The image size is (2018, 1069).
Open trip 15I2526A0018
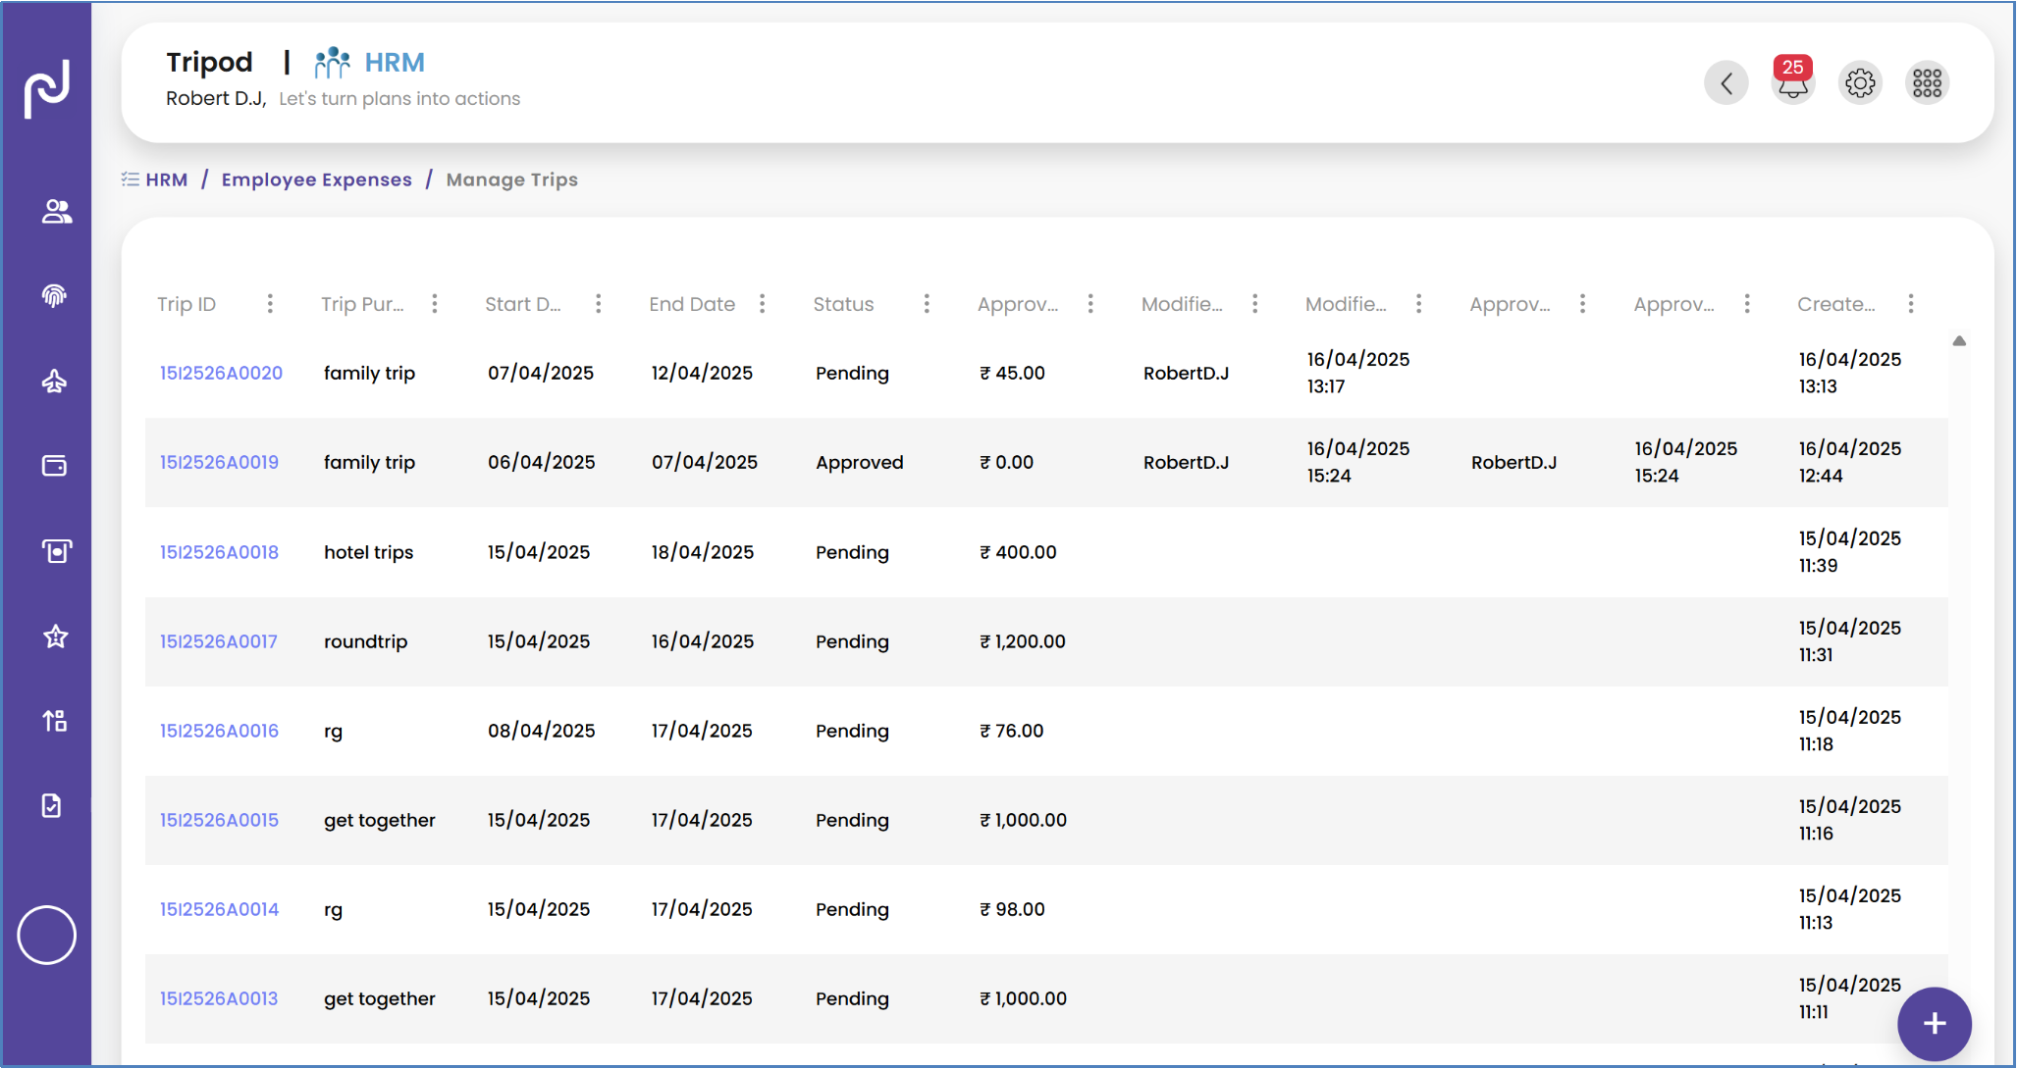pos(219,552)
